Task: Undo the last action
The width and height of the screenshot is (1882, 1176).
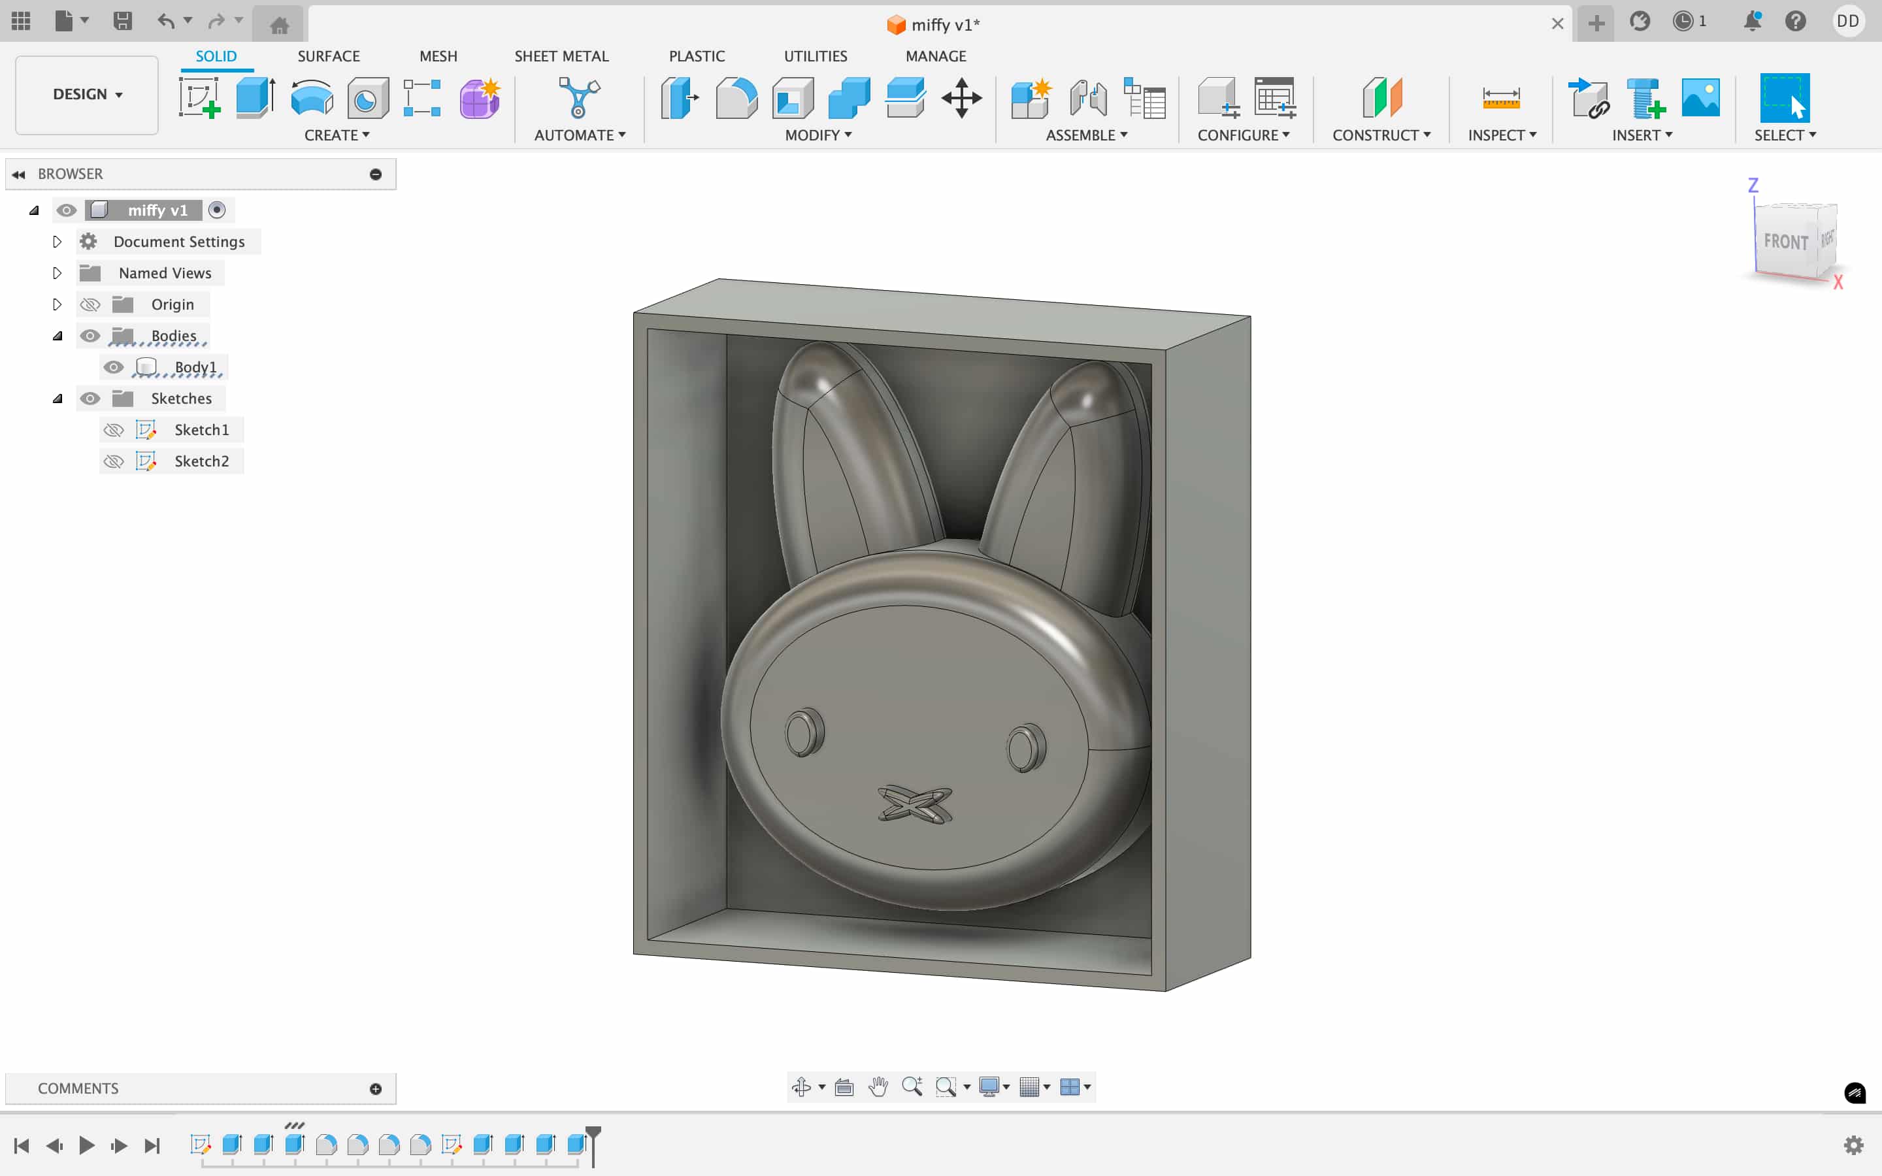Action: 165,21
